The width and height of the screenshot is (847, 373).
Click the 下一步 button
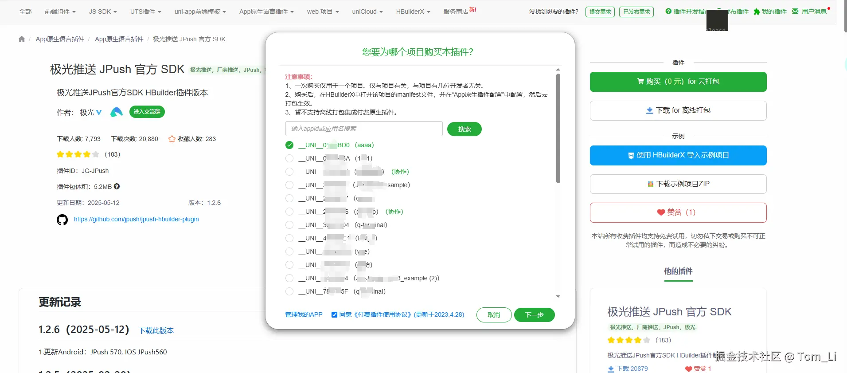[534, 315]
